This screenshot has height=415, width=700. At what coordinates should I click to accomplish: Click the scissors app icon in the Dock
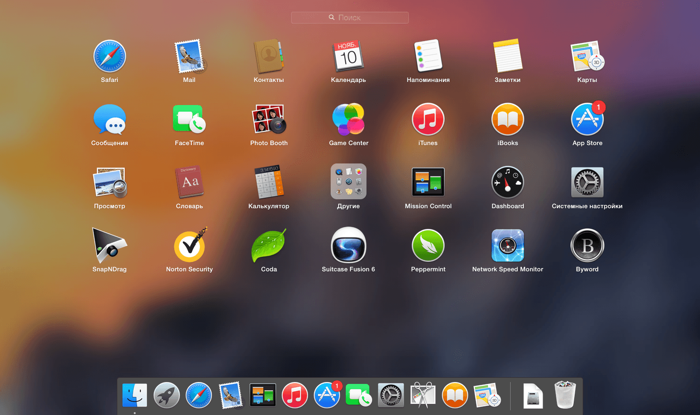(x=423, y=395)
